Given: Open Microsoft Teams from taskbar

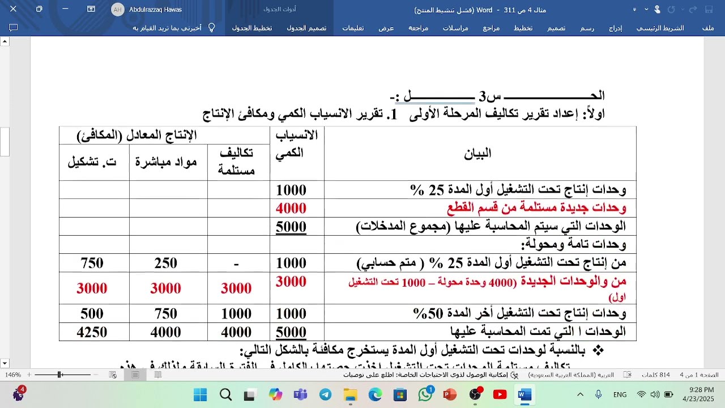Looking at the screenshot, I should [300, 395].
